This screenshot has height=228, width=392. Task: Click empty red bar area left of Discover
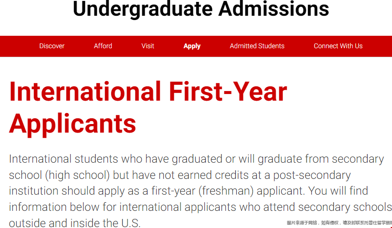click(x=19, y=46)
